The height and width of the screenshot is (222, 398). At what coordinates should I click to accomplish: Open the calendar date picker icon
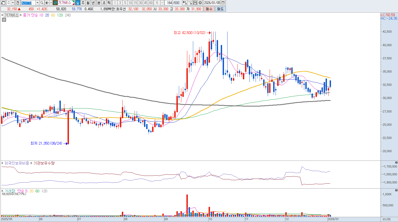(x=223, y=3)
